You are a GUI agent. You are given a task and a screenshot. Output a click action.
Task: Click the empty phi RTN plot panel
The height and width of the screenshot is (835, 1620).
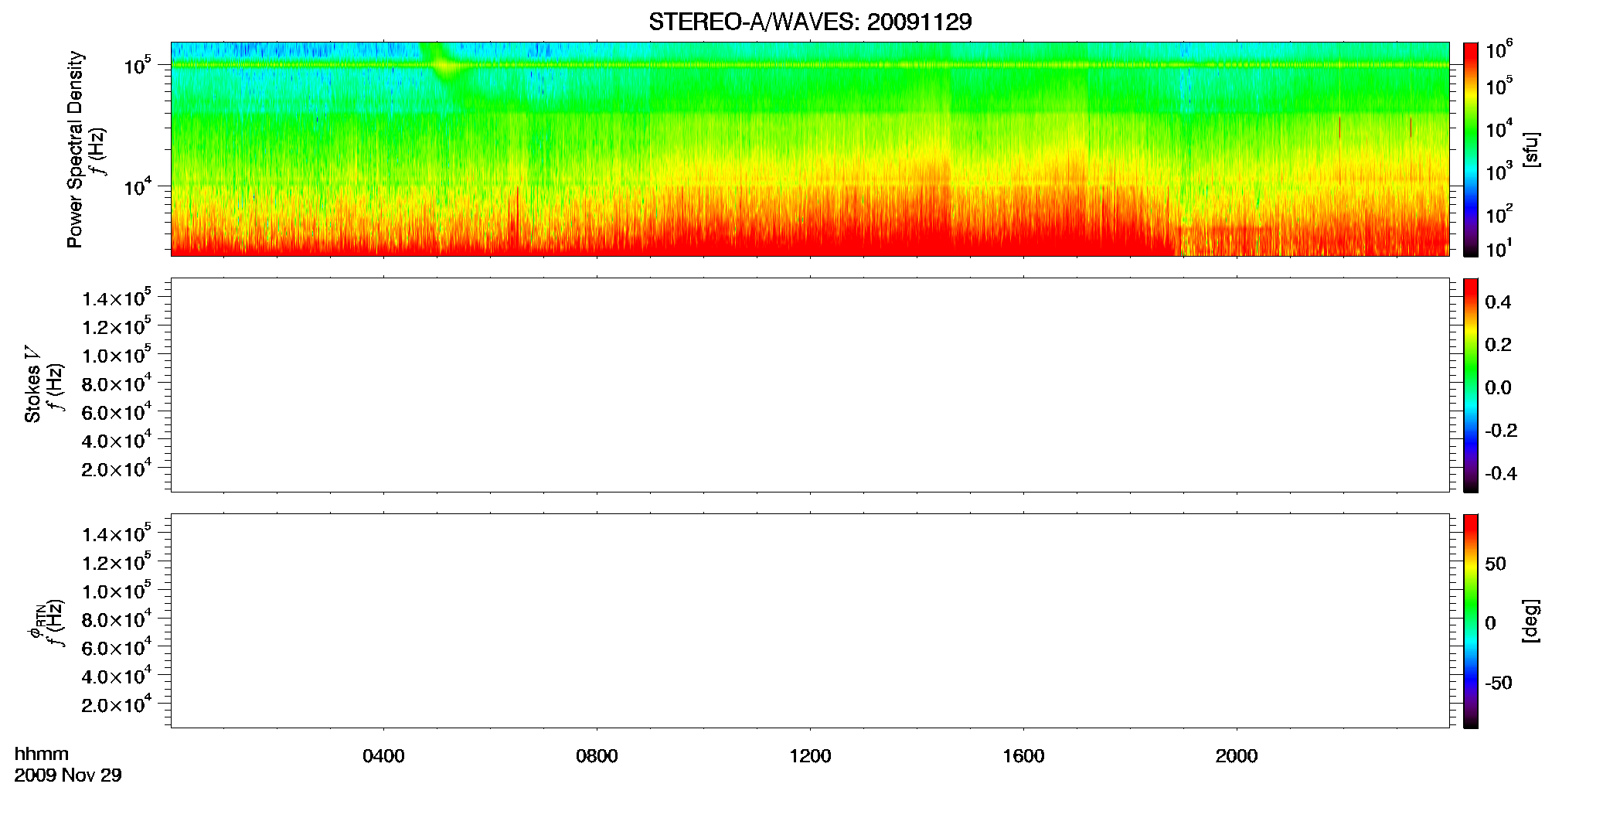(810, 621)
